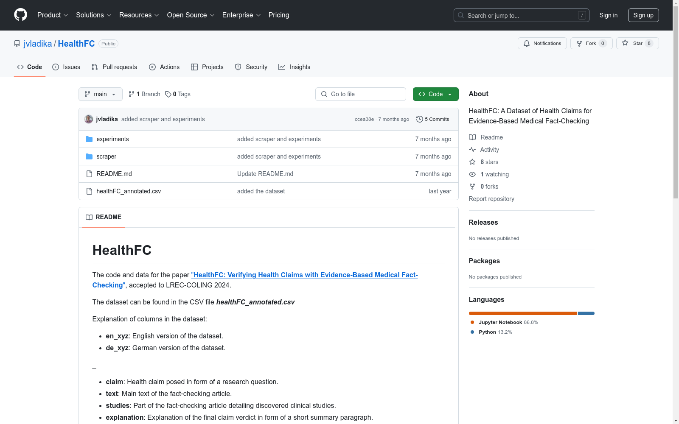This screenshot has height=424, width=679.
Task: Expand the Open Source menu
Action: pyautogui.click(x=191, y=15)
